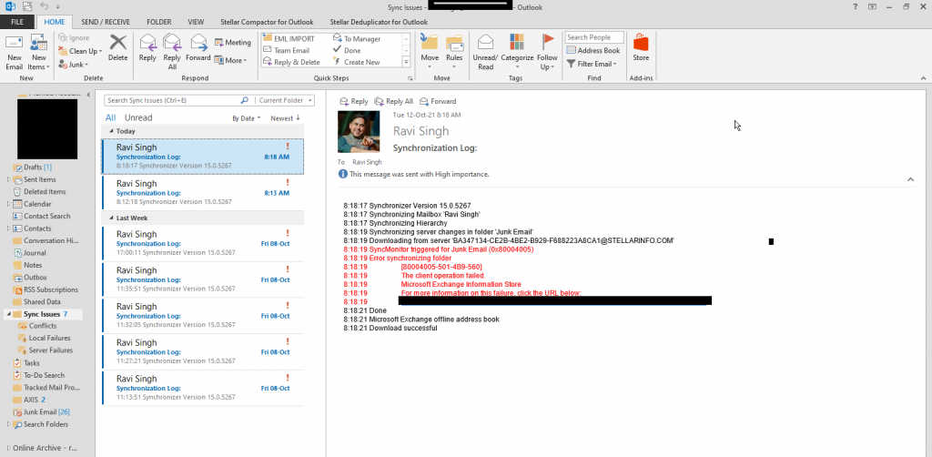
Task: Open Stellar Compactor for Outlook tab
Action: point(267,22)
